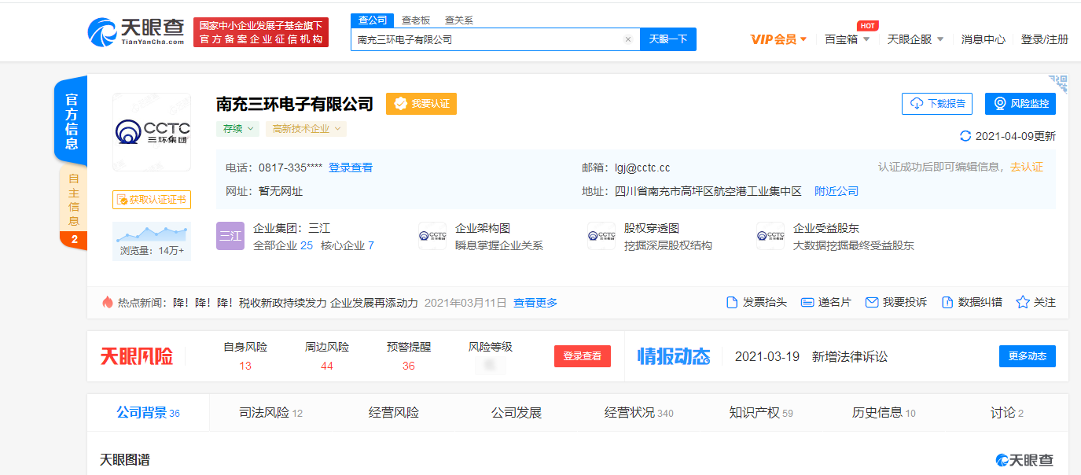Click the QR code corner icon
The image size is (1081, 475).
pos(1057,85)
